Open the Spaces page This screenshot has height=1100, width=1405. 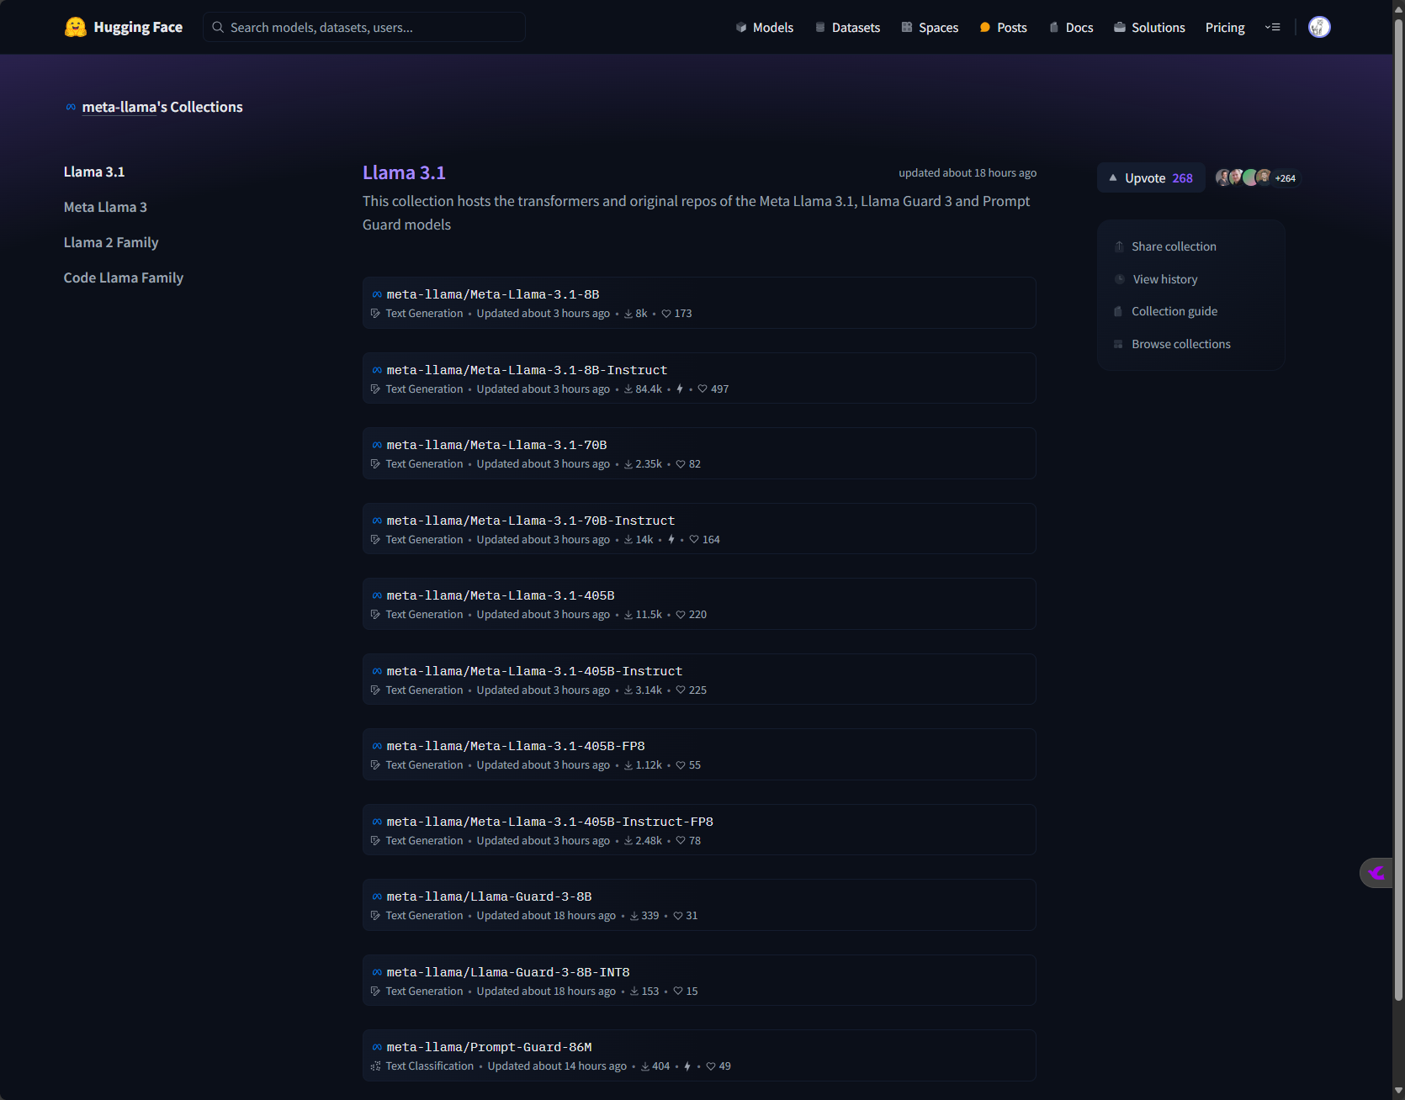point(930,27)
